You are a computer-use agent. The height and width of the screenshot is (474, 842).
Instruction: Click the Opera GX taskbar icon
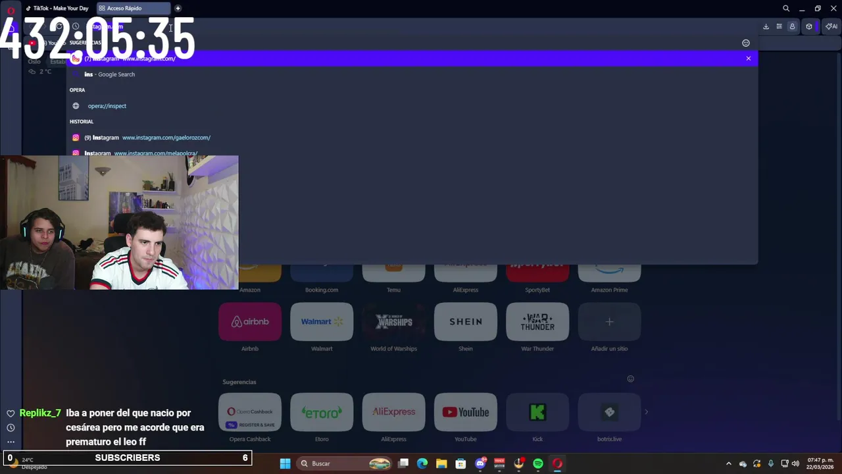pyautogui.click(x=557, y=463)
